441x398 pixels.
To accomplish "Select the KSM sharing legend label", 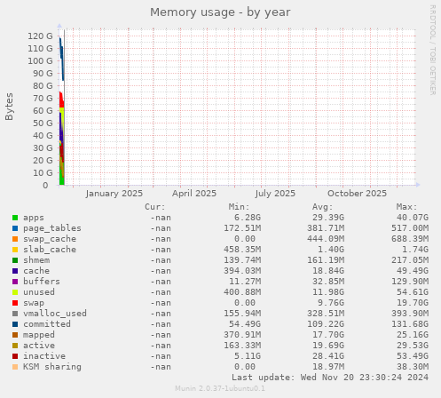I will [52, 367].
